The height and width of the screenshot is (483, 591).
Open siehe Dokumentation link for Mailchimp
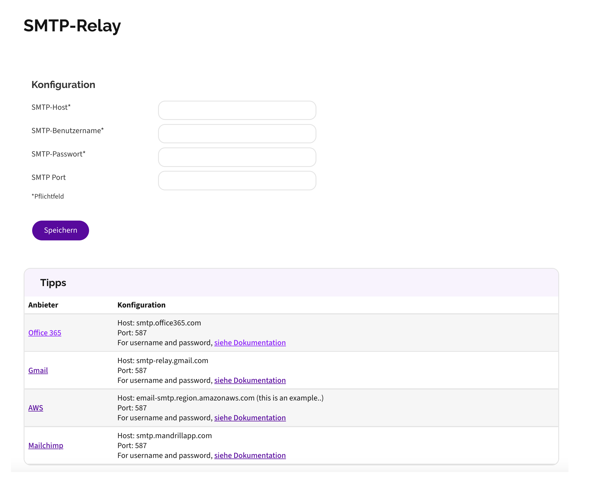click(250, 455)
